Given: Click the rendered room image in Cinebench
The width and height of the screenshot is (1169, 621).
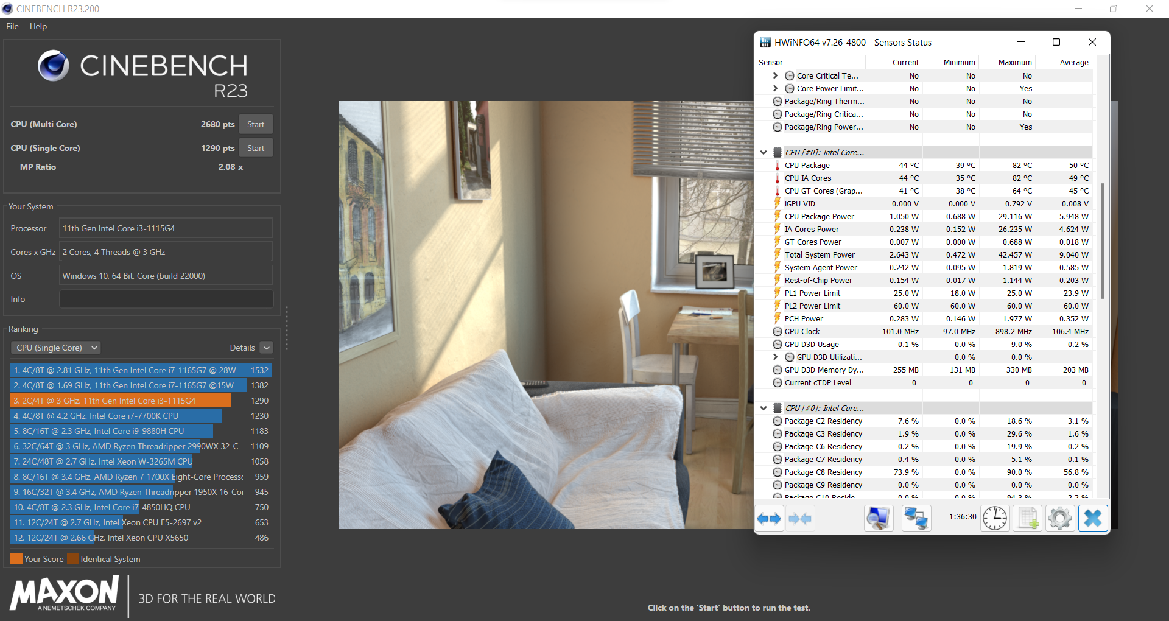Looking at the screenshot, I should click(x=546, y=315).
